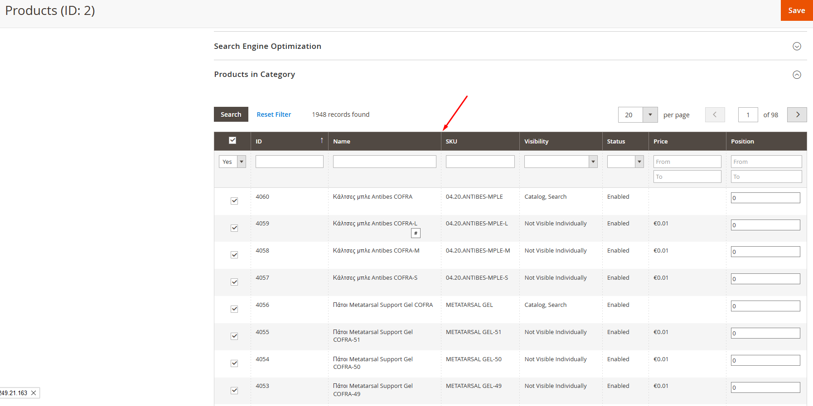The width and height of the screenshot is (813, 406).
Task: Click position field for product 4055
Action: pyautogui.click(x=765, y=333)
